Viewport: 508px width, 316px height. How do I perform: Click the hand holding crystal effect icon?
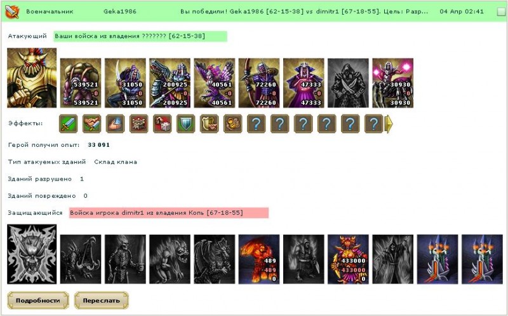pyautogui.click(x=116, y=123)
